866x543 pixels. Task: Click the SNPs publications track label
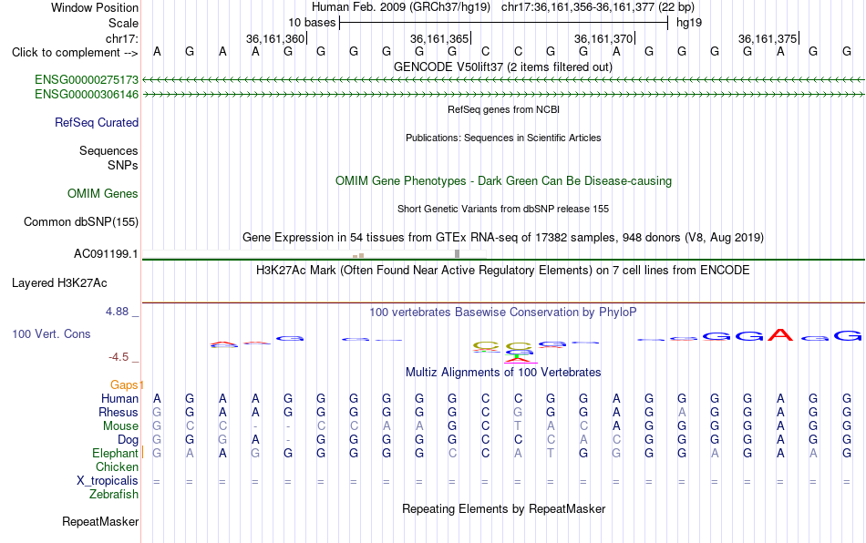[123, 165]
